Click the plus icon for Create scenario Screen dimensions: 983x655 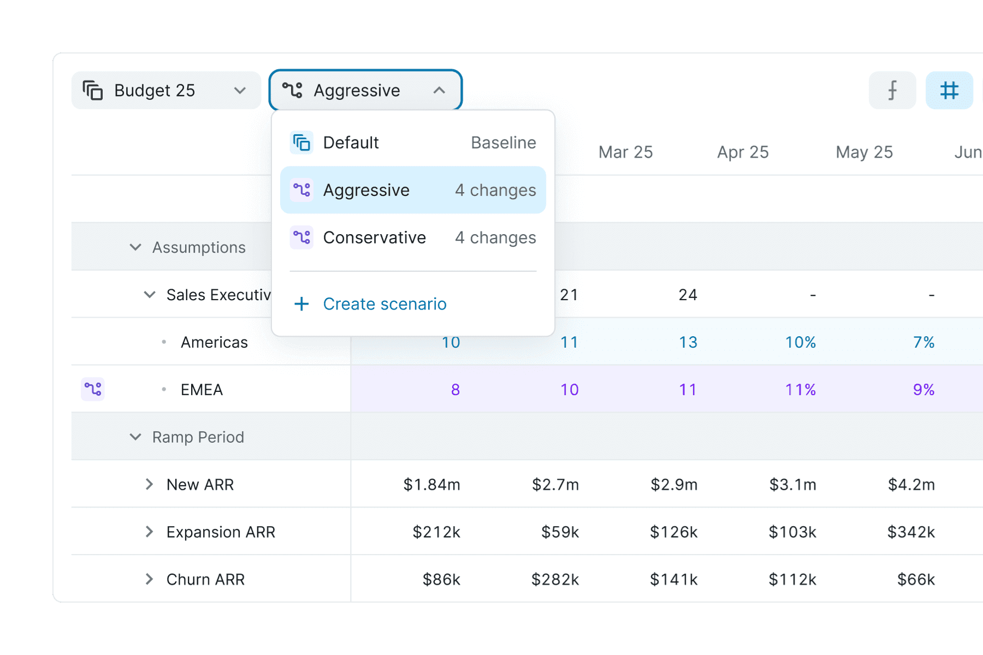pos(301,304)
